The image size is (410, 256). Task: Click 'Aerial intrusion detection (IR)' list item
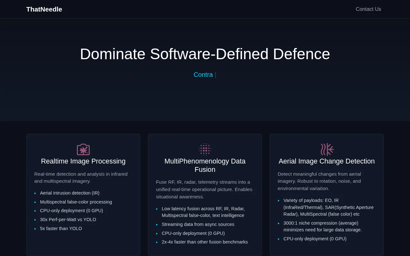coord(70,193)
